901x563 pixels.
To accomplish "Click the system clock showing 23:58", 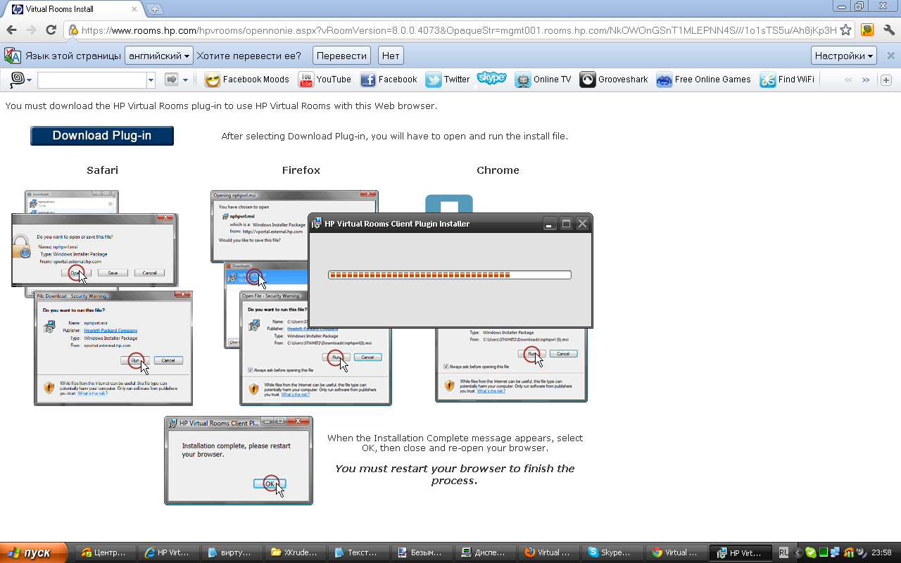I will click(x=881, y=552).
